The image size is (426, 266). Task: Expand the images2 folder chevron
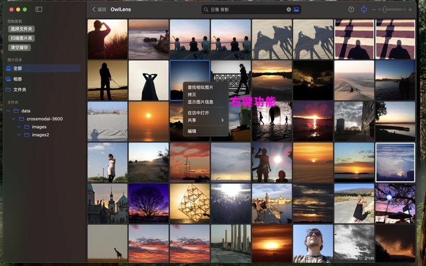tap(19, 135)
